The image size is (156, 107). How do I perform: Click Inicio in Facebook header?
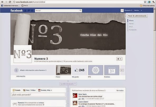pos(136,10)
